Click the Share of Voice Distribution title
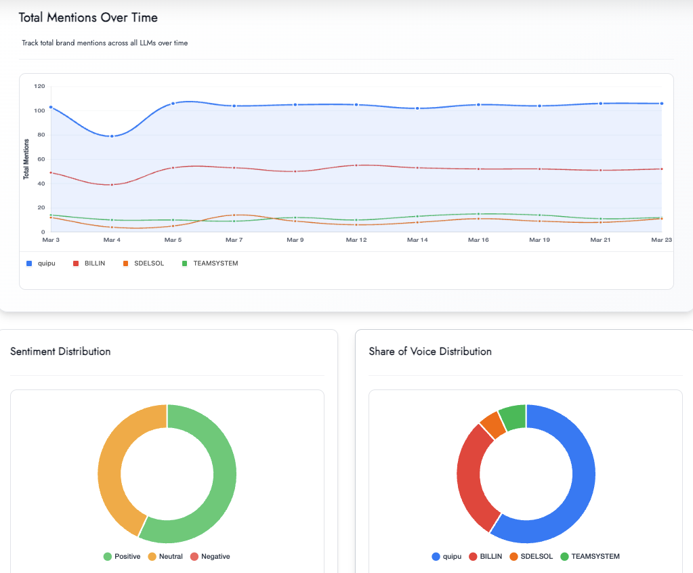 point(429,352)
